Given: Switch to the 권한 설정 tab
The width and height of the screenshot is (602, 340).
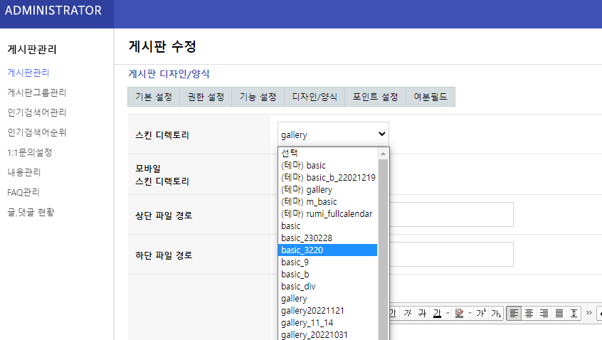Looking at the screenshot, I should click(x=205, y=97).
